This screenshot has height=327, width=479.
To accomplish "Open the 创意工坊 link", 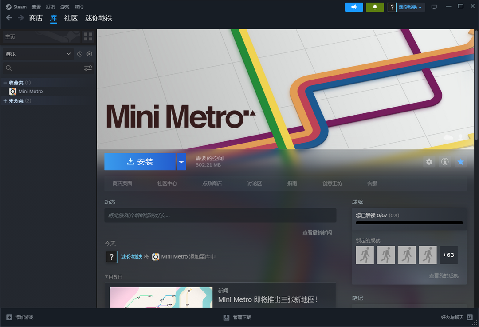I will coord(332,183).
